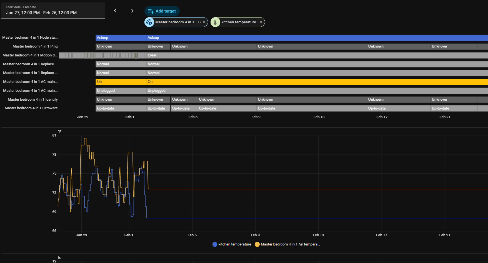Click the Master bedroom 4 in 1 Identify label
This screenshot has width=488, height=263.
[32, 100]
